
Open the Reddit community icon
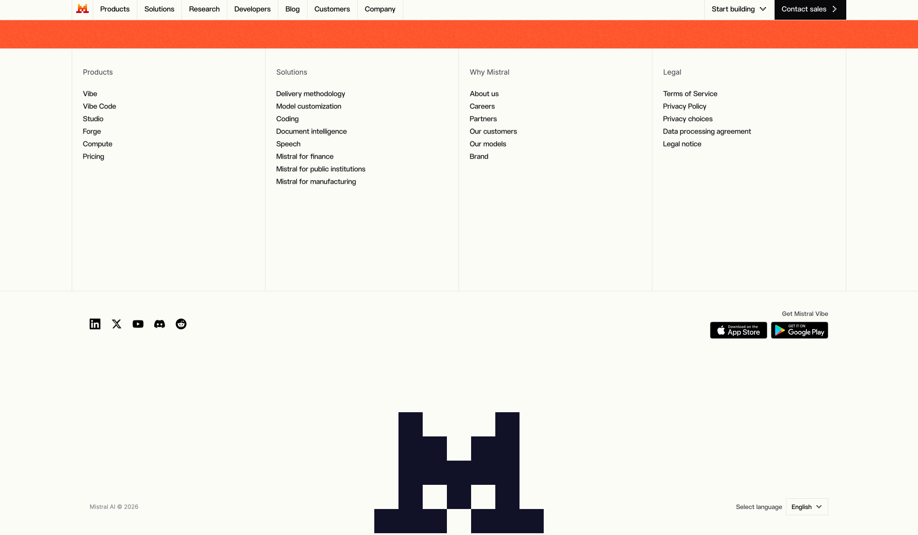click(181, 324)
